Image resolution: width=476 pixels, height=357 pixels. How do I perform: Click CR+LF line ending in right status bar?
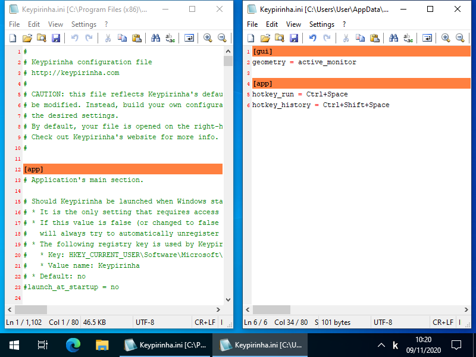[443, 322]
